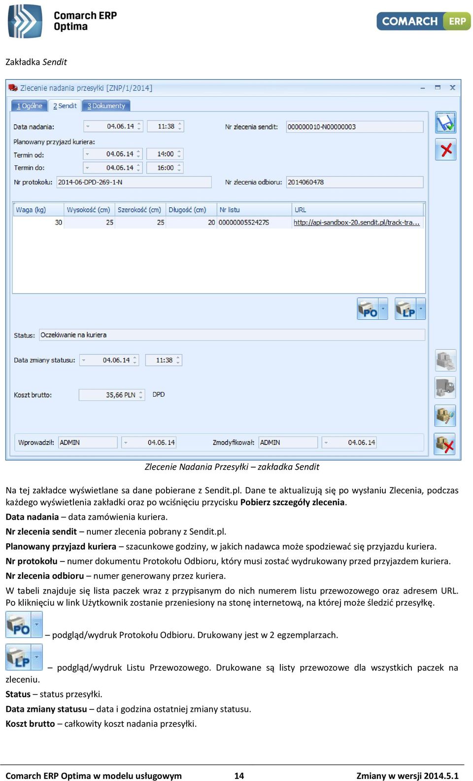
Task: Click the shipment icon in the dialog title bar
Action: 13,88
